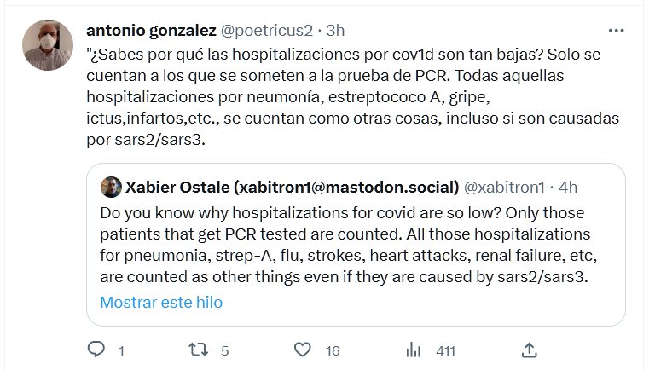The height and width of the screenshot is (370, 655).
Task: Open antonio gonzalez's profile picture
Action: point(47,45)
